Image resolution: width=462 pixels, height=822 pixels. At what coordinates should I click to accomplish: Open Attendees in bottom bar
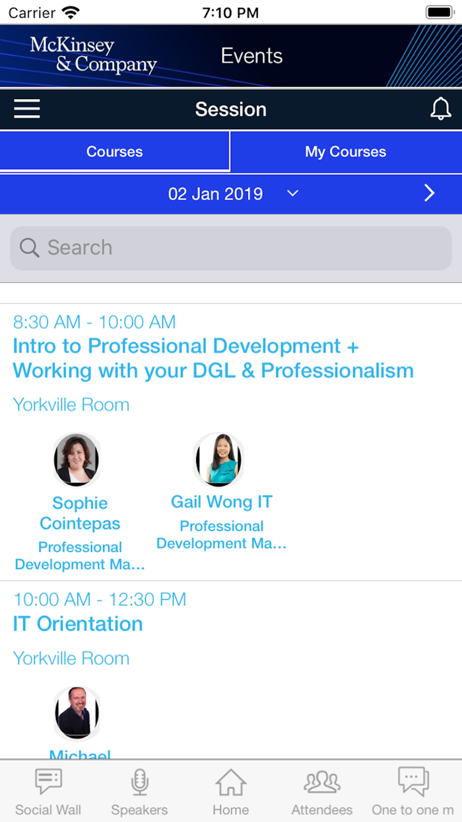(x=322, y=791)
